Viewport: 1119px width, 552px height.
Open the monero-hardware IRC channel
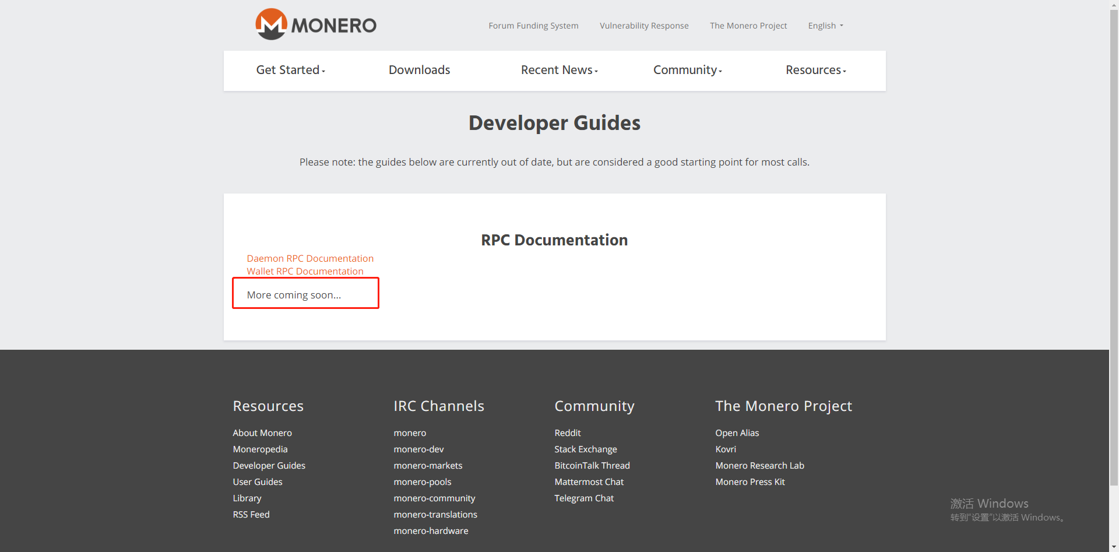coord(431,531)
